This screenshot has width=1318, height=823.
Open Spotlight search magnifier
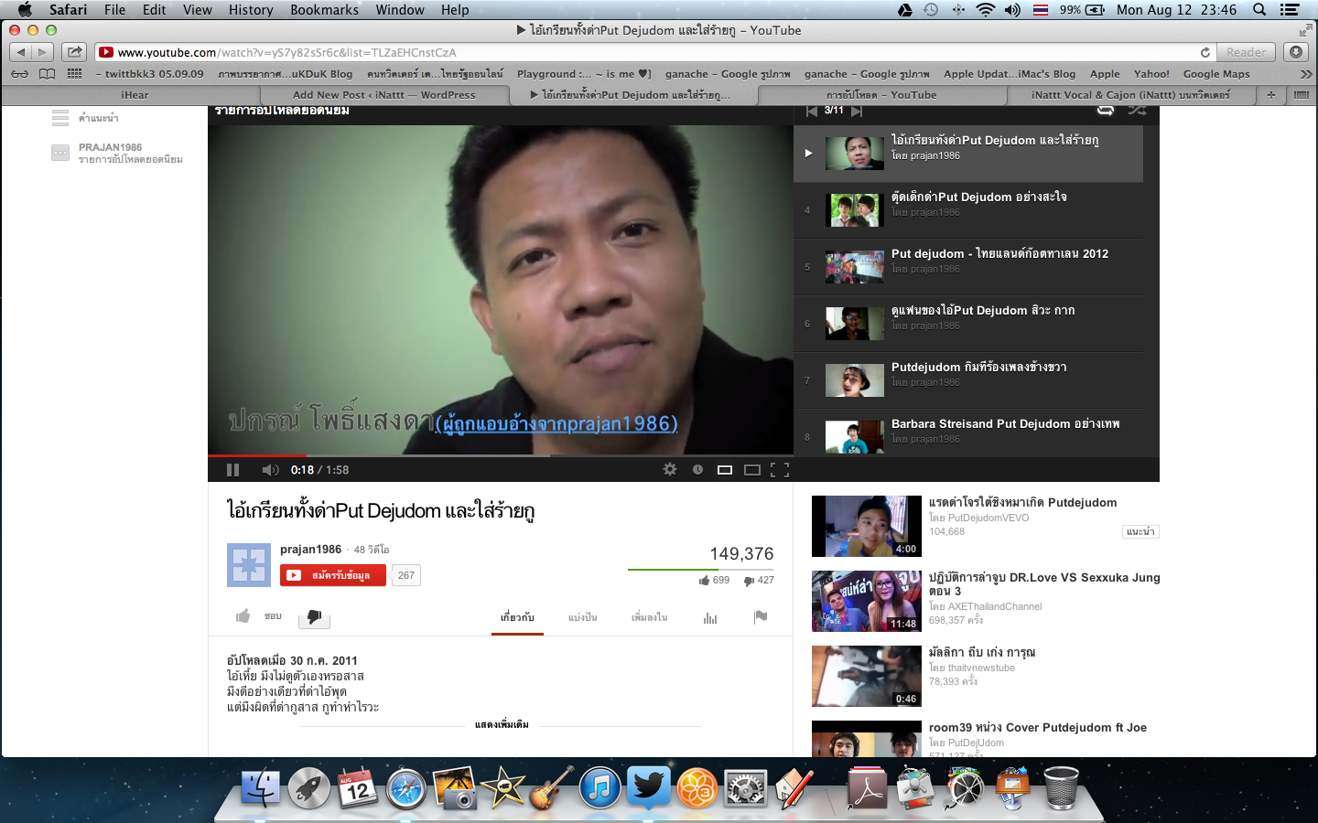tap(1260, 10)
